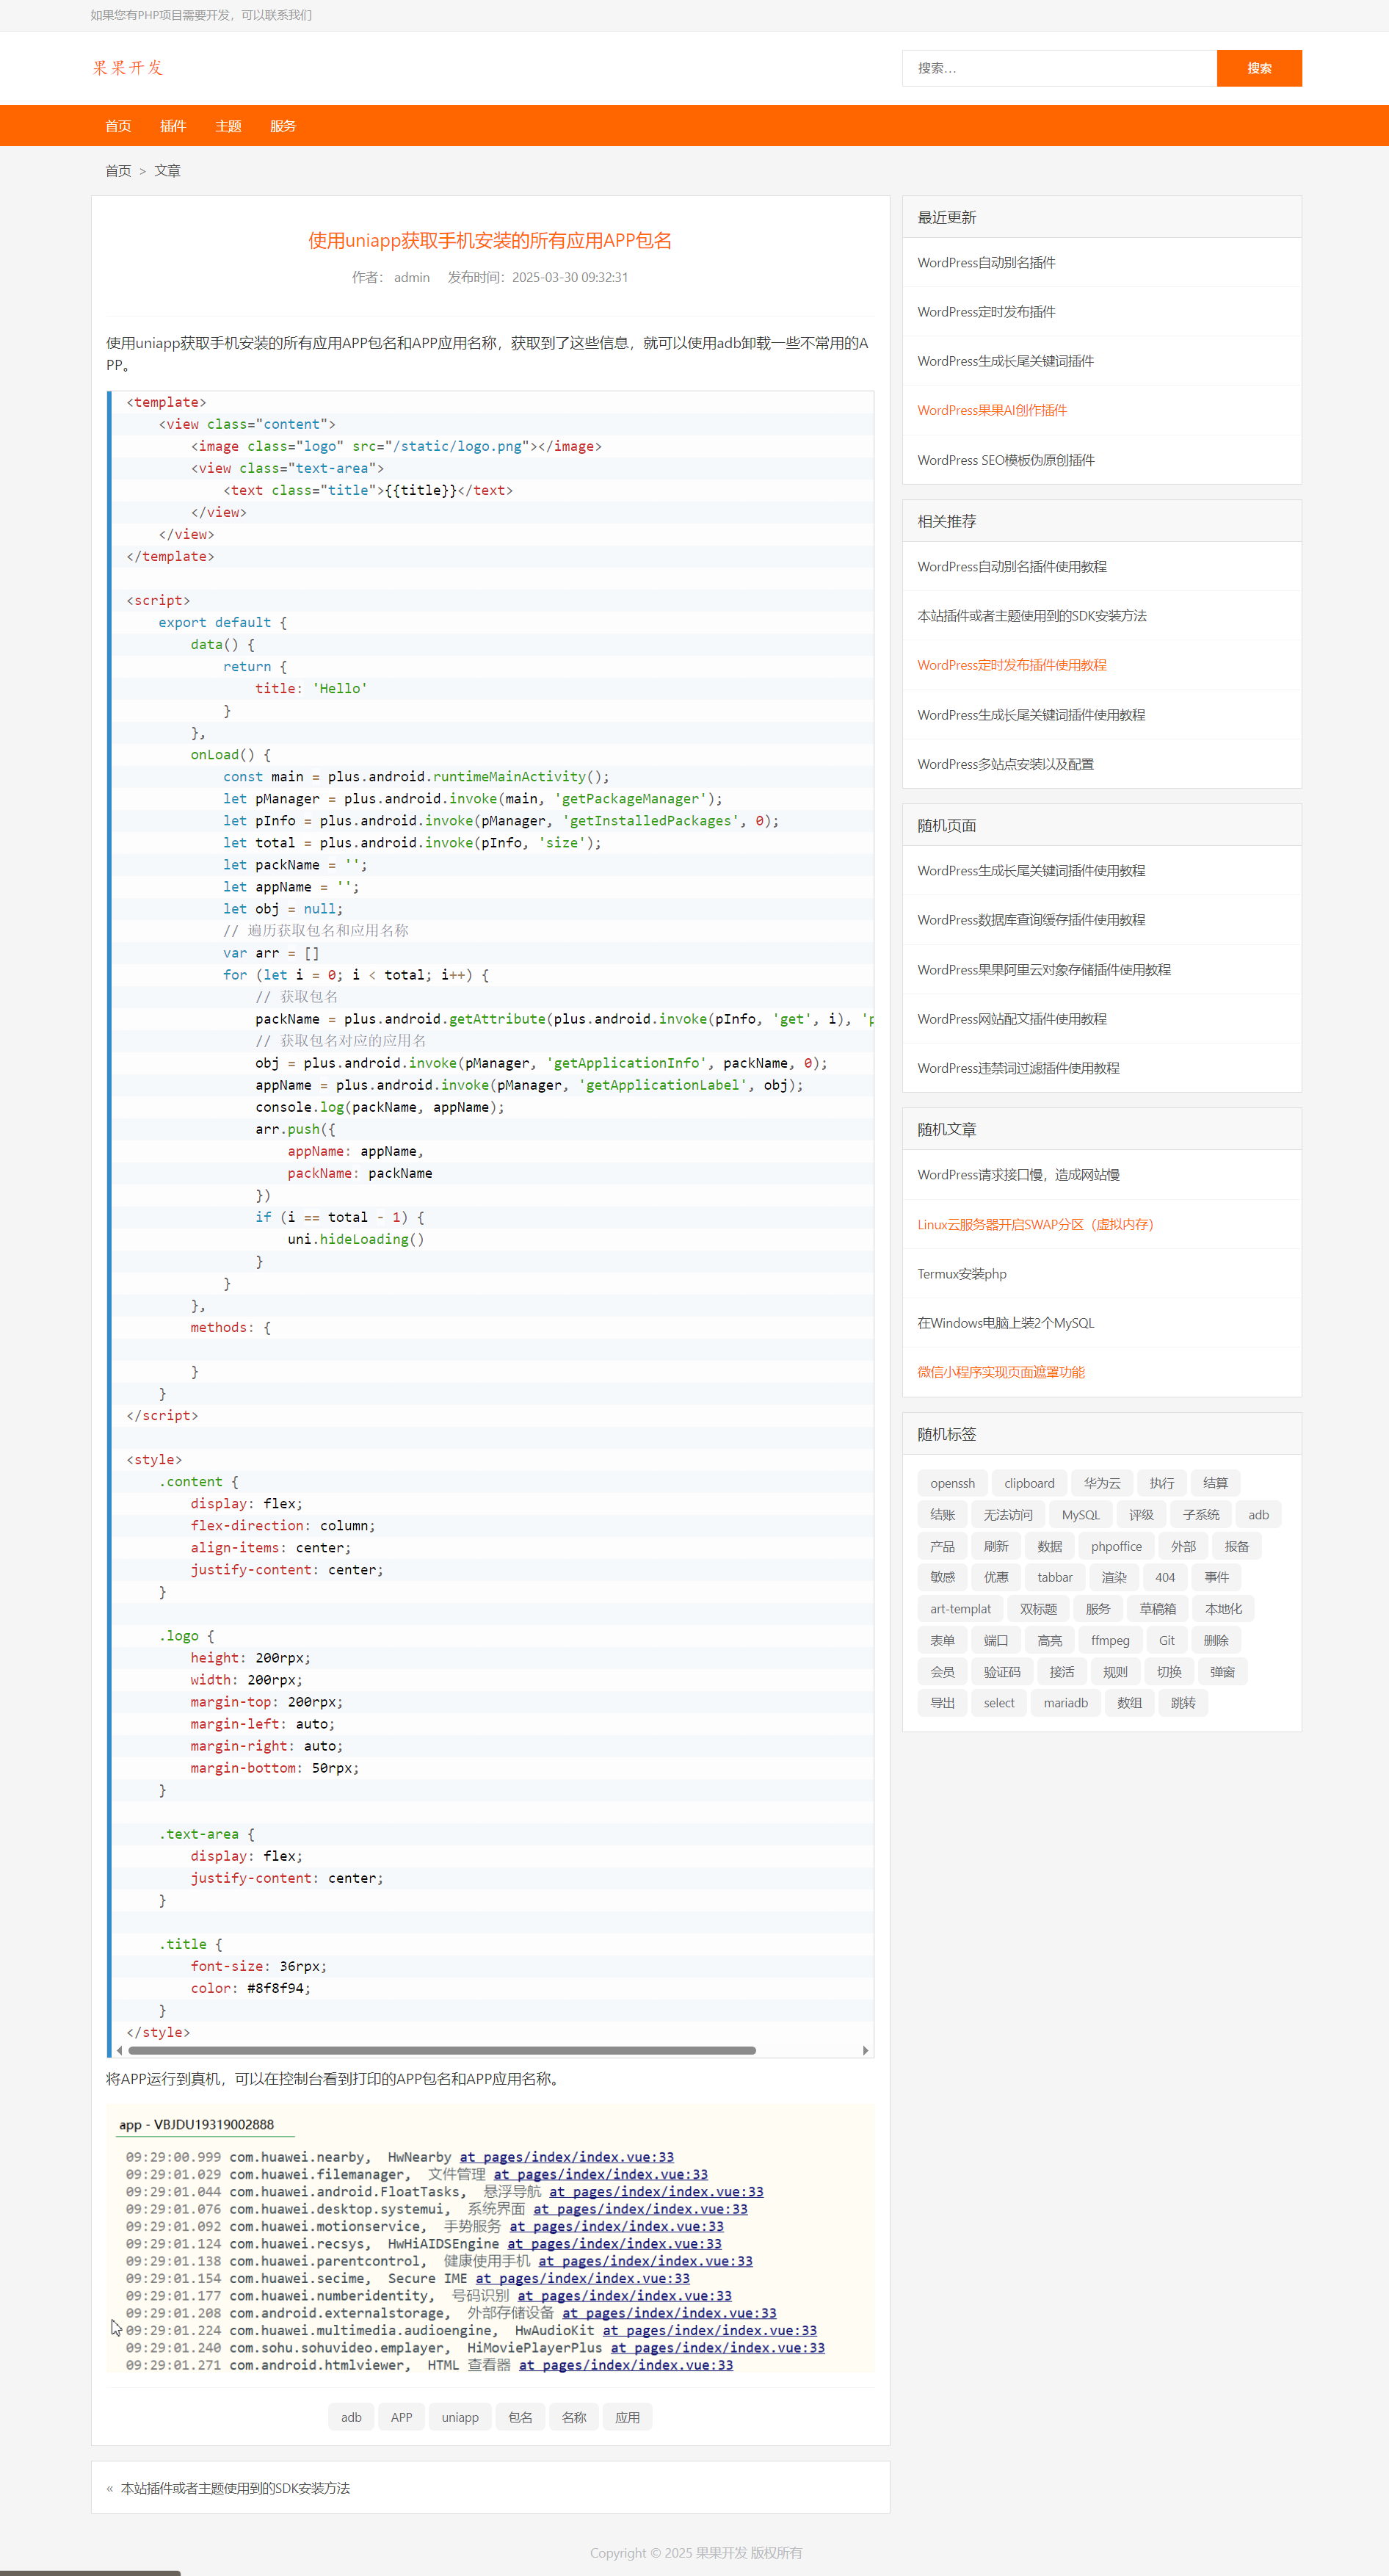Screen dimensions: 1389x2576
Task: Select the 子系统 tag
Action: coord(1200,1515)
